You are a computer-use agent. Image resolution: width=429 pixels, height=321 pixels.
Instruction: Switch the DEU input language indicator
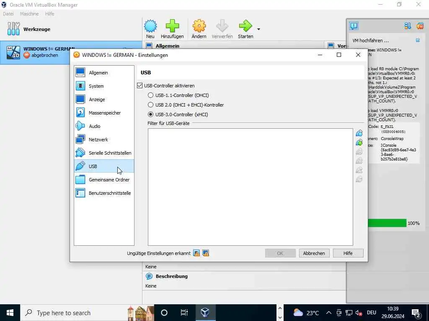[372, 313]
